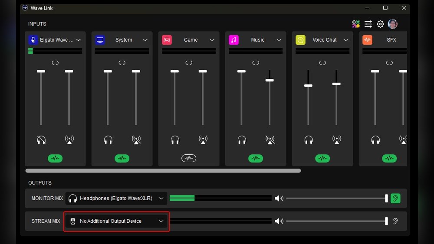Click Music stream mix volume fader
This screenshot has height=244, width=434.
coord(270,81)
